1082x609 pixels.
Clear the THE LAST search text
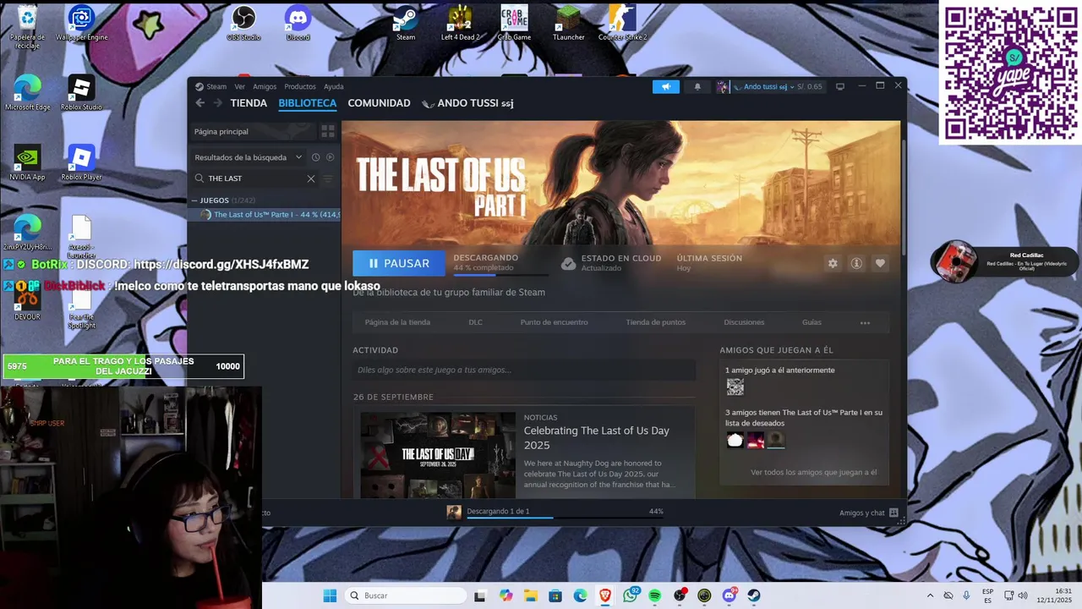pyautogui.click(x=311, y=178)
